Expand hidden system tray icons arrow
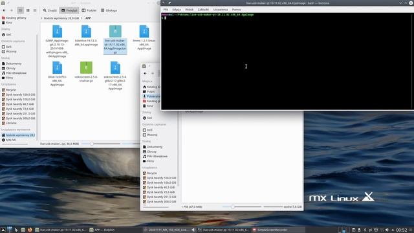This screenshot has width=414, height=233. click(x=393, y=230)
